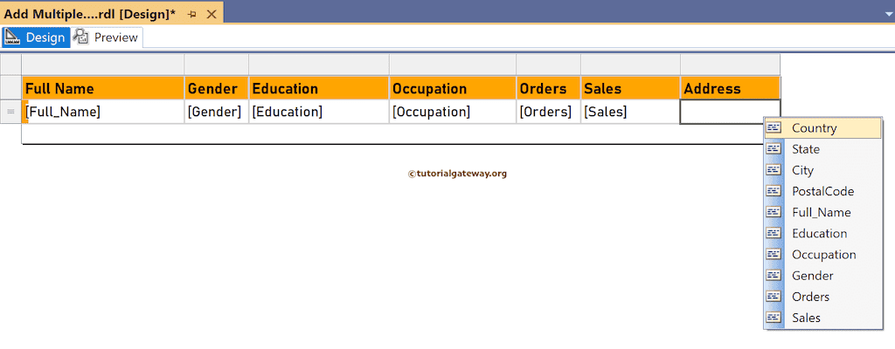Select the [Sales] data cell

[x=631, y=112]
